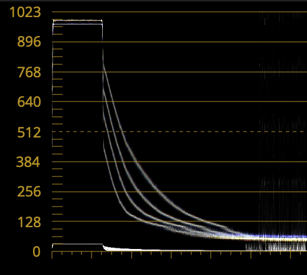Select the 384 scale label
This screenshot has width=307, height=275.
28,162
